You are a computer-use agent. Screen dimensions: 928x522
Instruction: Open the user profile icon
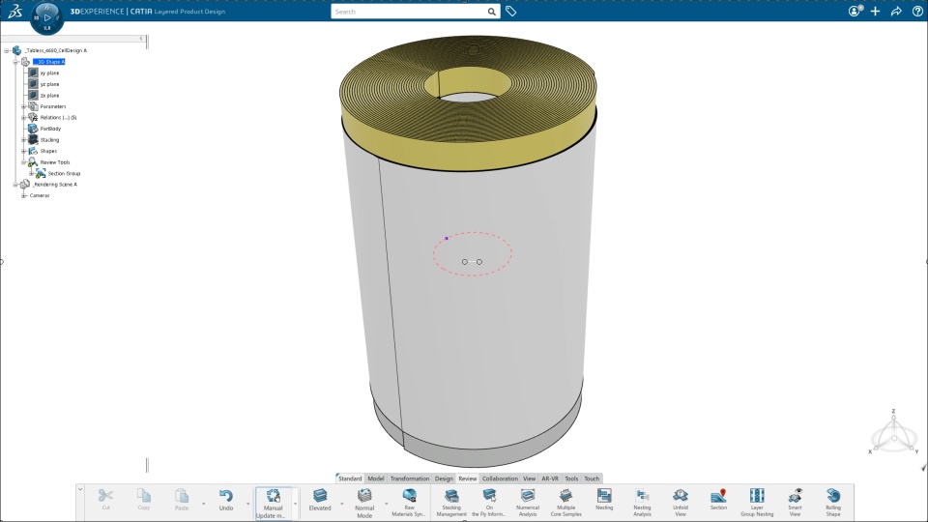[x=854, y=12]
